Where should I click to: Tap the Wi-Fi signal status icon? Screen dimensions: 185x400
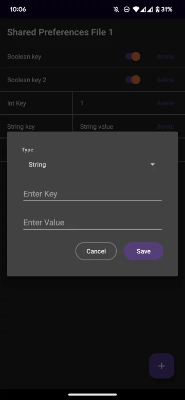[136, 9]
